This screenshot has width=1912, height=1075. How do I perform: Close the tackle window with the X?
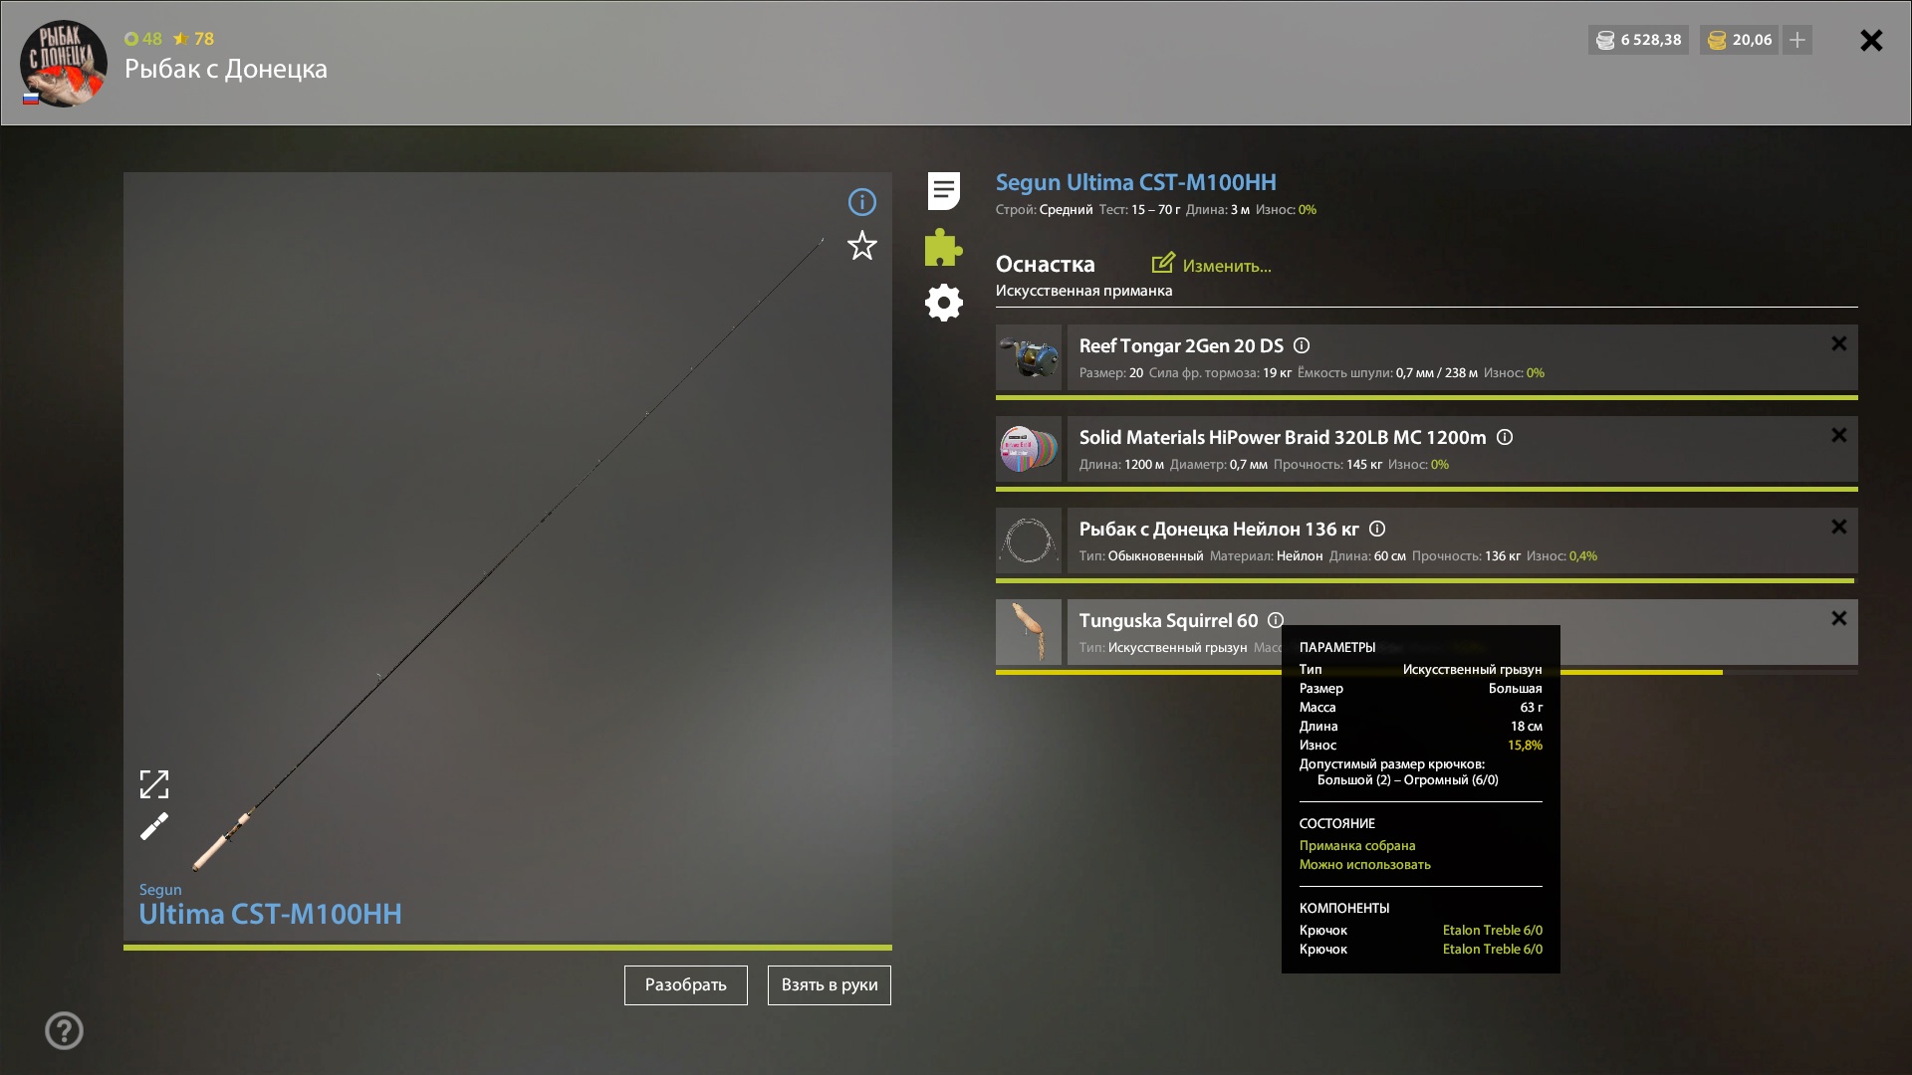[x=1871, y=40]
